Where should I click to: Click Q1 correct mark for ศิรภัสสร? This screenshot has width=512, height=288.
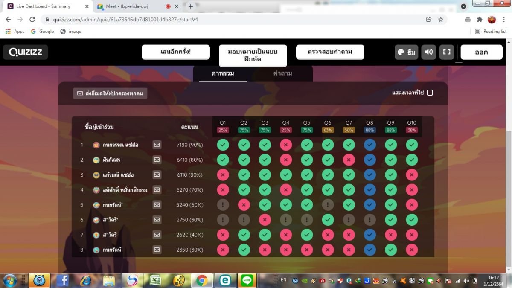223,160
